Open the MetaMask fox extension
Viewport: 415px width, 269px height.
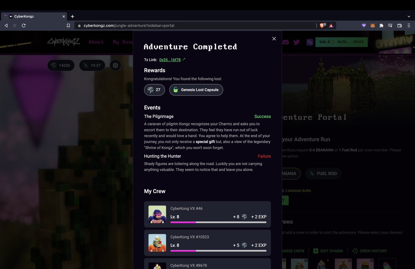click(372, 26)
